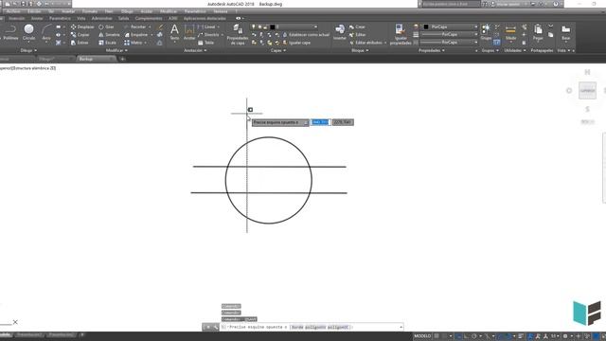Select the Círculo tool
This screenshot has height=341, width=606.
[x=28, y=31]
